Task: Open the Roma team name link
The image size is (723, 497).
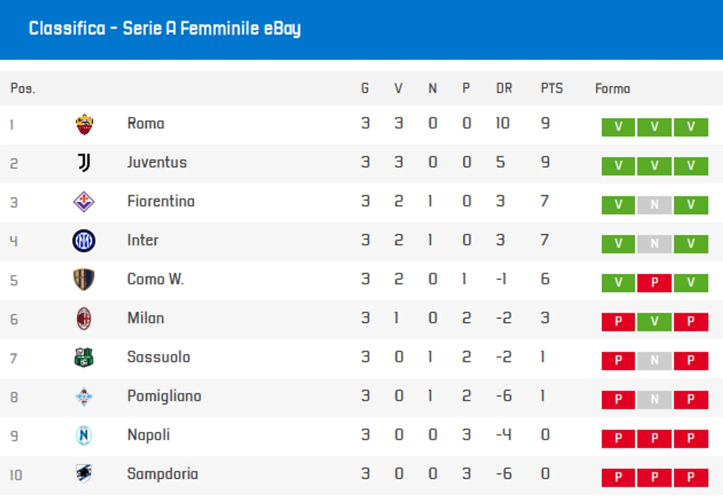Action: click(146, 123)
